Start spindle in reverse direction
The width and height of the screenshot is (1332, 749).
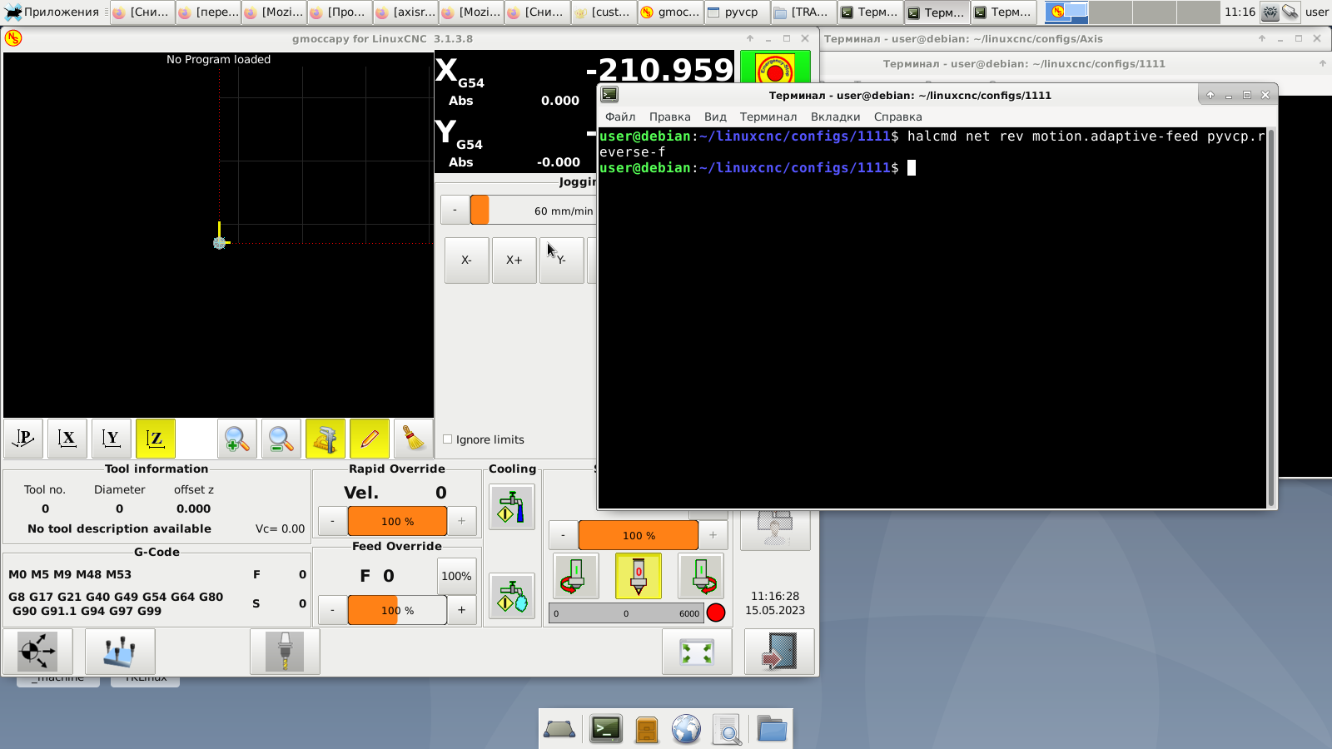(575, 576)
